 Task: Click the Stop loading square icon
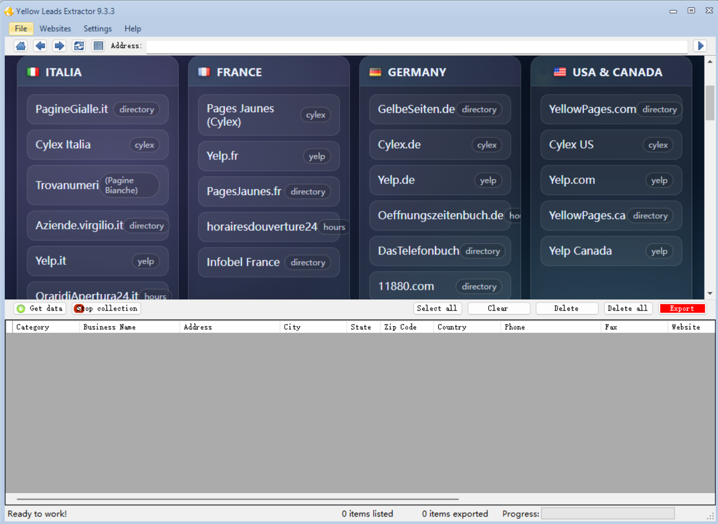click(x=98, y=46)
